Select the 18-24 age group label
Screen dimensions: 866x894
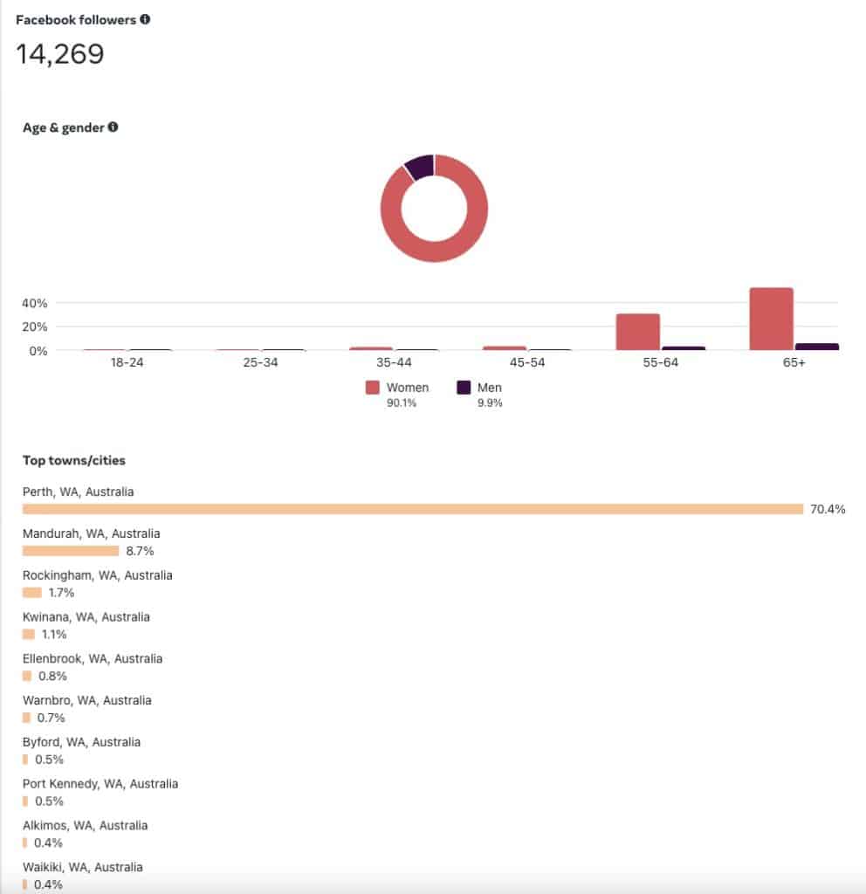point(127,362)
